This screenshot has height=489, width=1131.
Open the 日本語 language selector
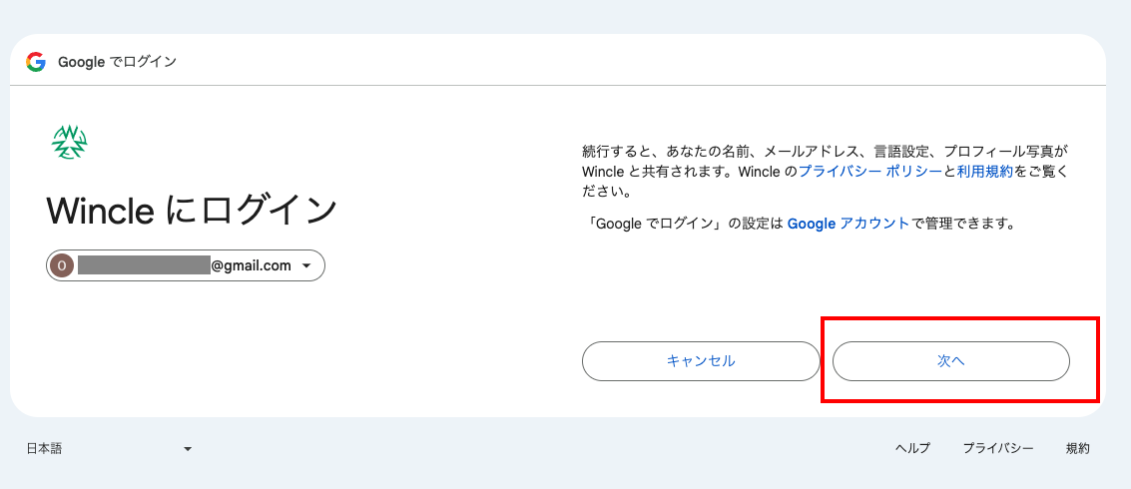tap(45, 449)
